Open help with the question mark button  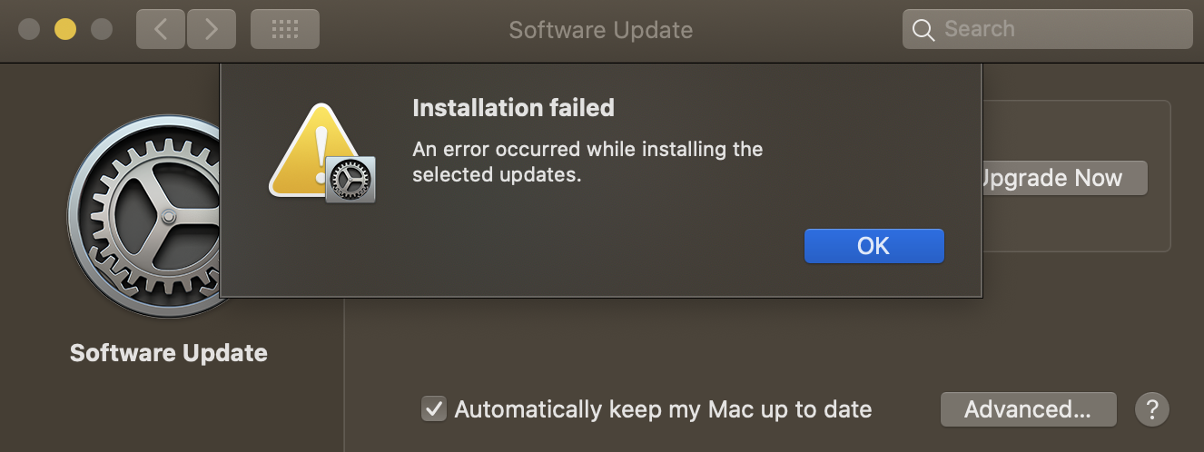1152,409
